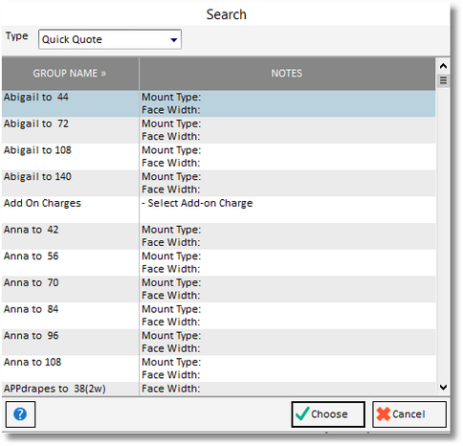Select the row 'Anna to 84'

pos(218,316)
